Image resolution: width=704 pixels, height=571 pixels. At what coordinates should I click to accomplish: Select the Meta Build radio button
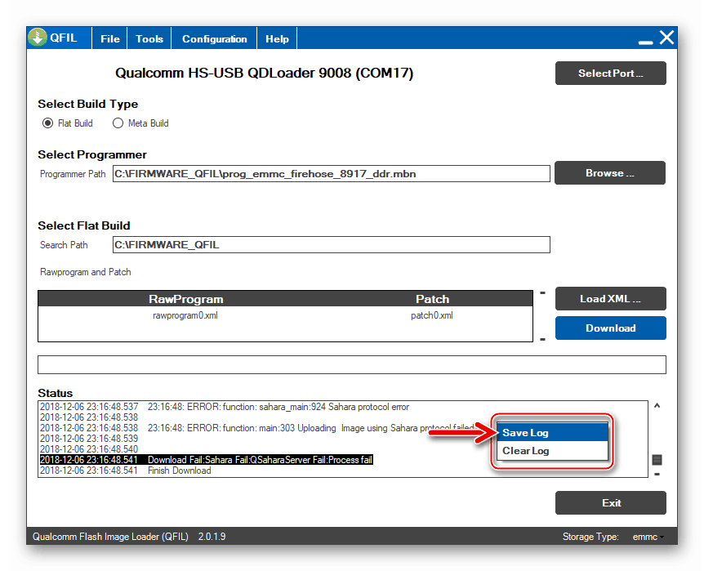click(118, 123)
